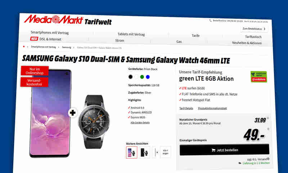This screenshot has width=288, height=173.
Task: Open the Tablets mit Vertrag menu
Action: [131, 34]
